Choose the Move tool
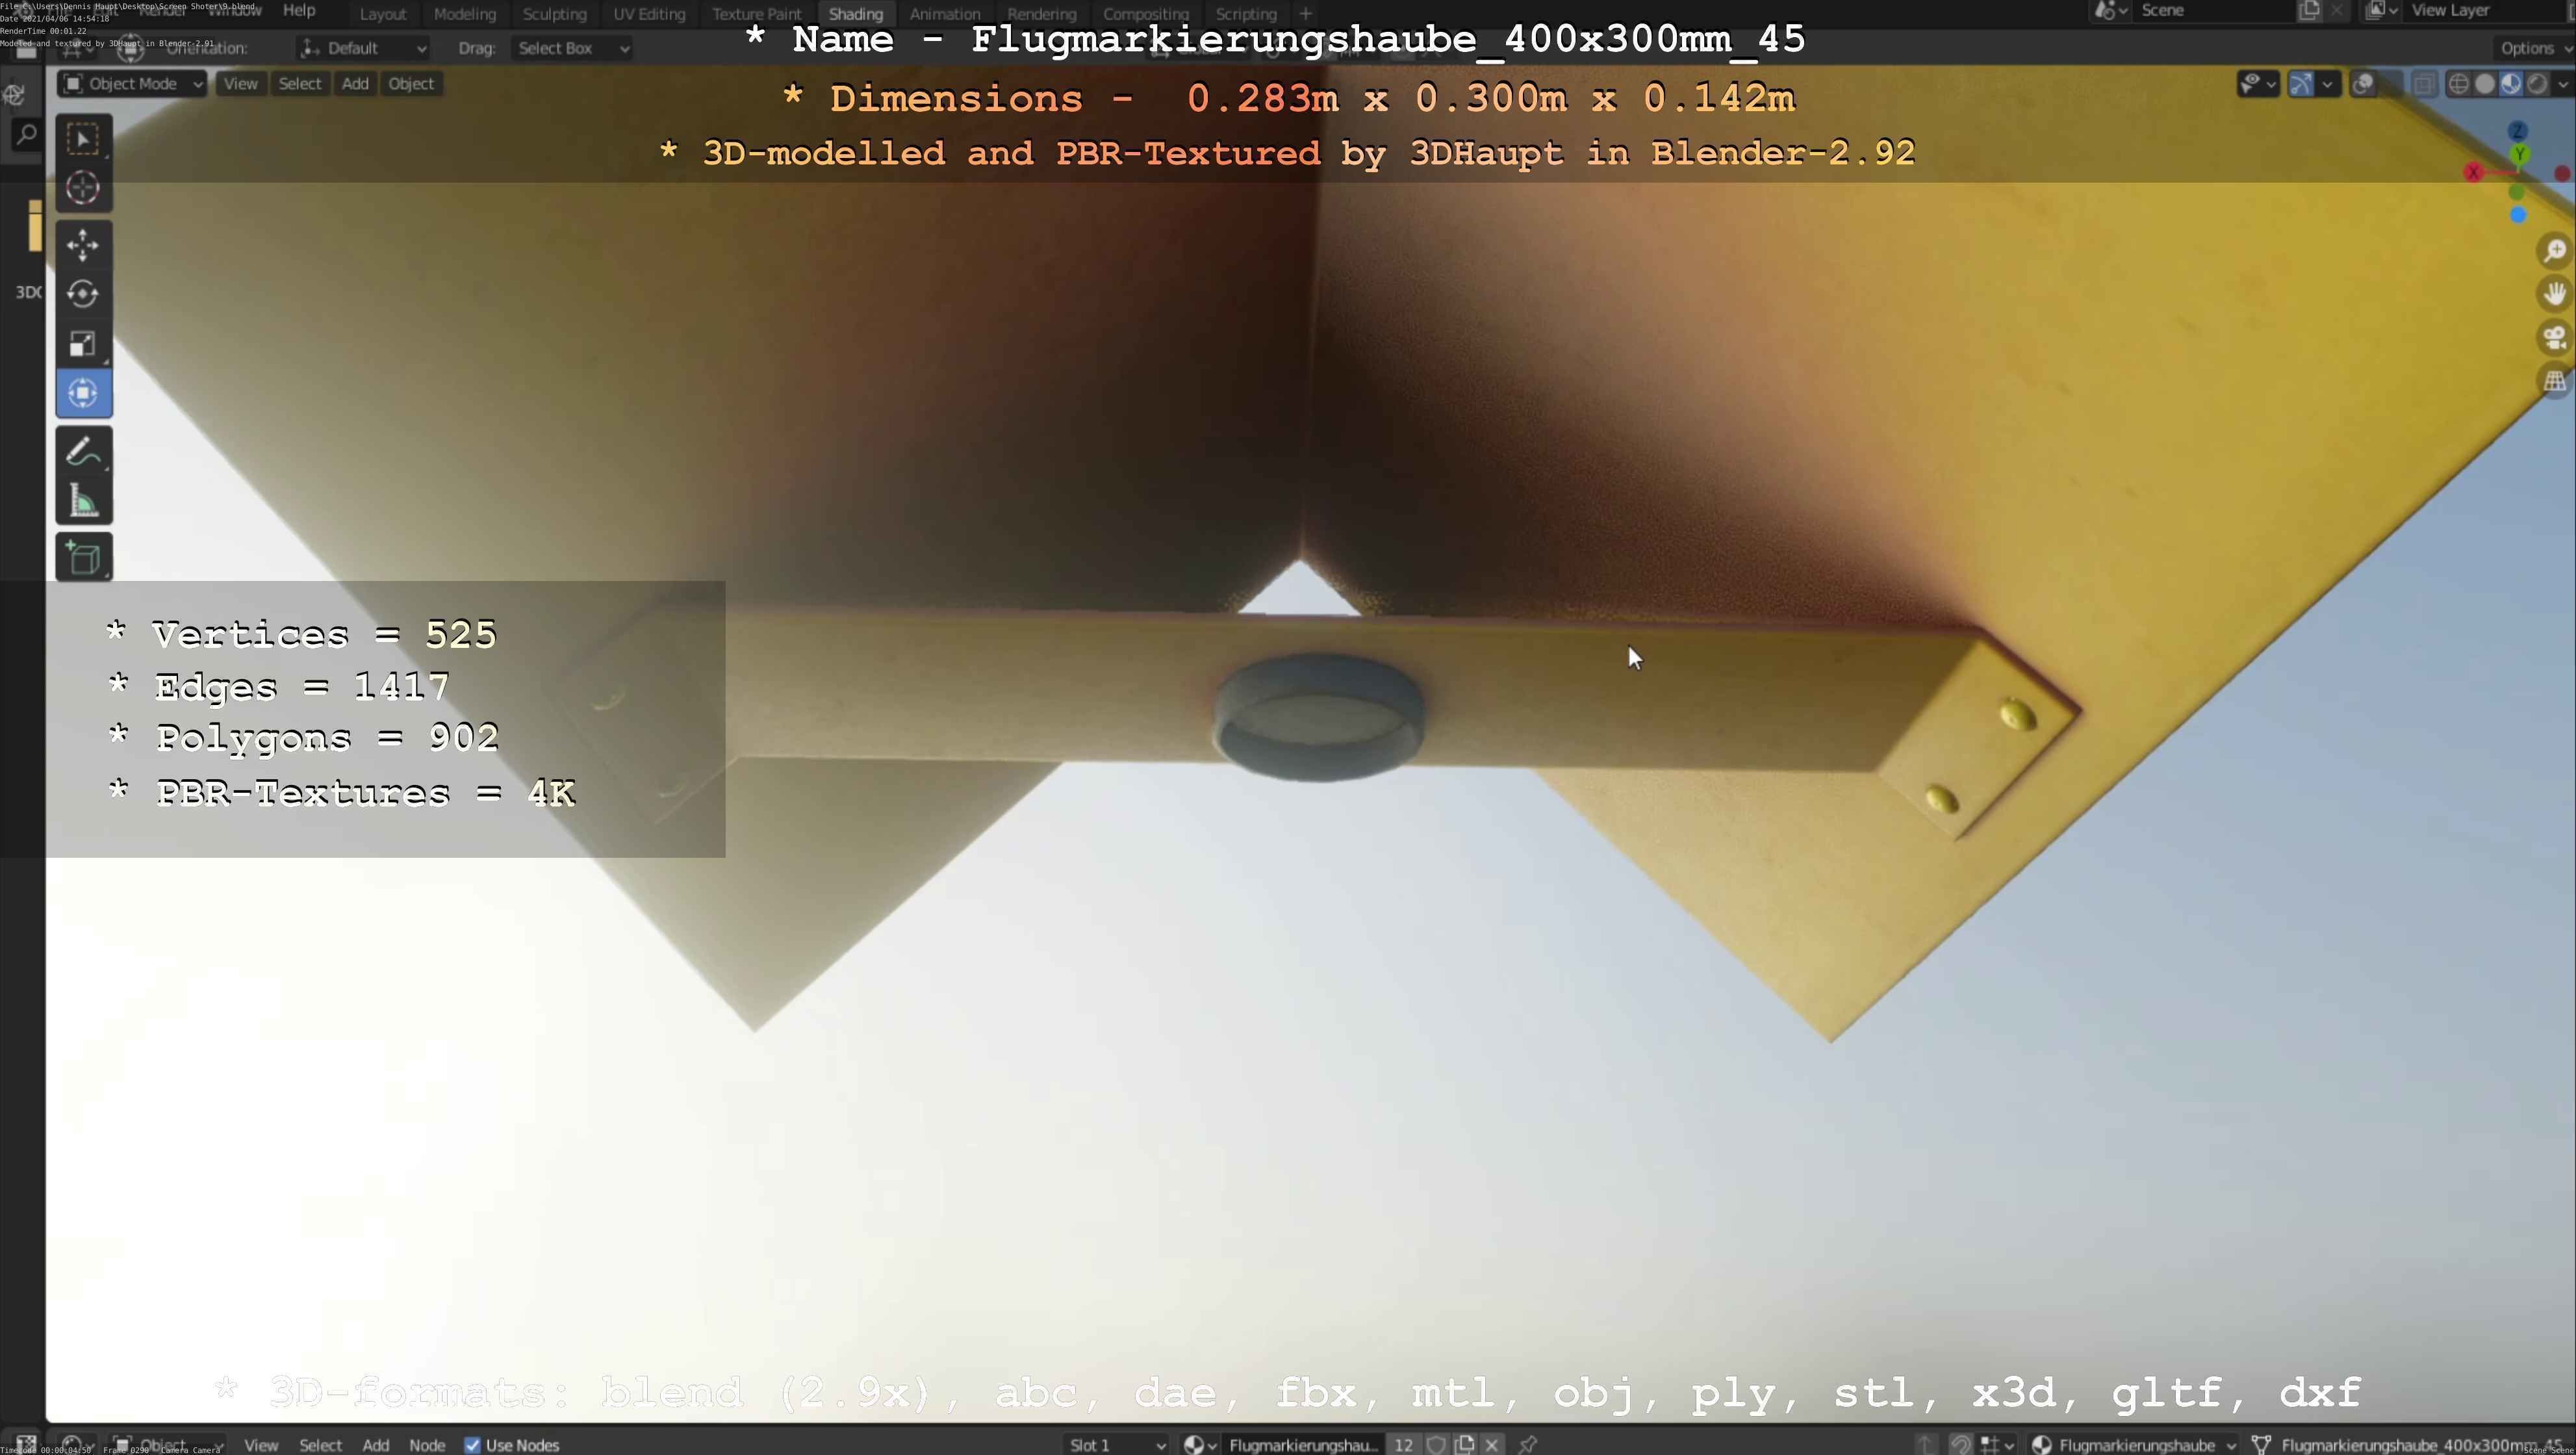 pos(83,244)
